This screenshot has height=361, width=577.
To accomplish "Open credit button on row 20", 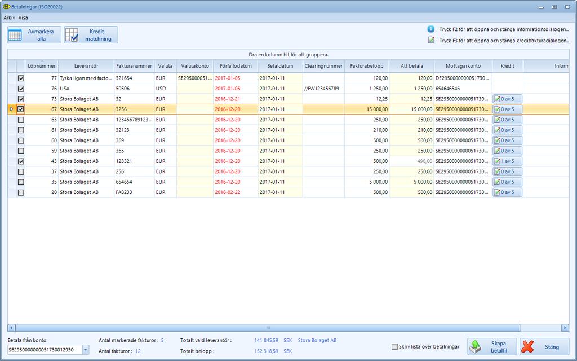I will click(508, 192).
